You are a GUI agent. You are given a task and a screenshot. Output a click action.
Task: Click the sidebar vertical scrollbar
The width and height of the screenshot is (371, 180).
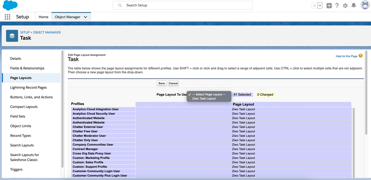pos(62,109)
